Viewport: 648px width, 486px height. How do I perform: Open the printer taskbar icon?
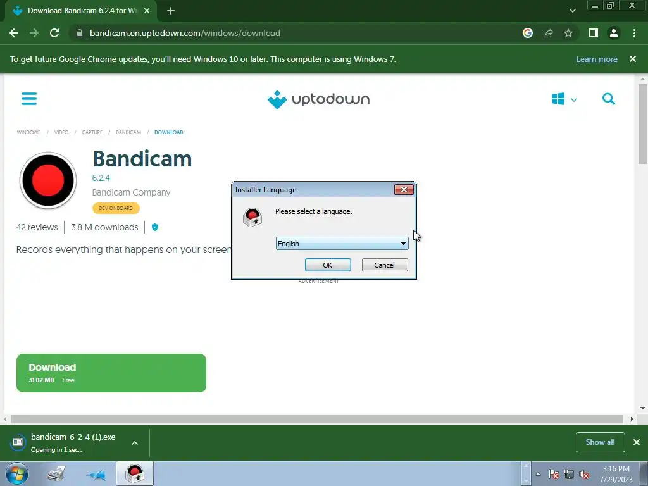click(56, 473)
